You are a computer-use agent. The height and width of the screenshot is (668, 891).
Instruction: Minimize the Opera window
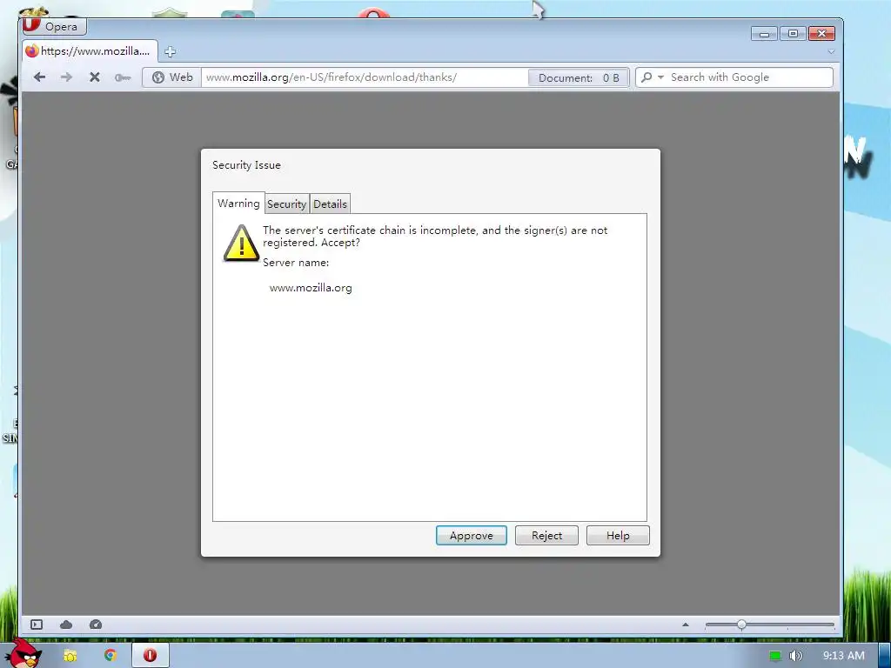[x=764, y=34]
